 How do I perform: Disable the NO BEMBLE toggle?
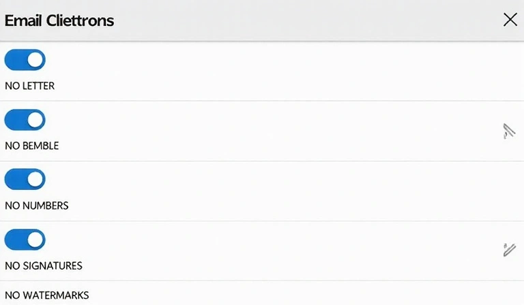[25, 120]
